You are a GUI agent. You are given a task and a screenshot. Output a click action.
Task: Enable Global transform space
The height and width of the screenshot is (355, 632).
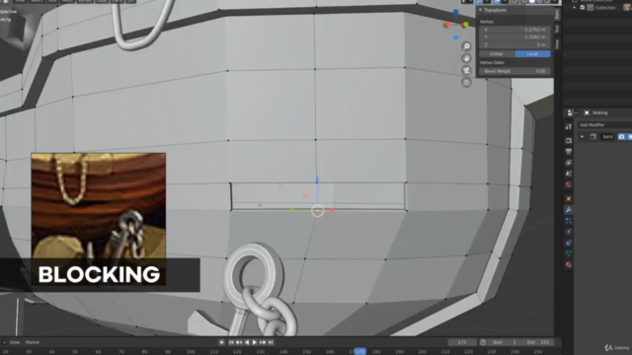click(497, 54)
